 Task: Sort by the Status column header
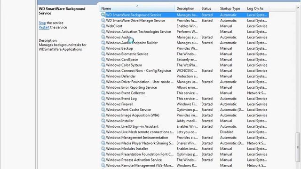[x=209, y=8]
